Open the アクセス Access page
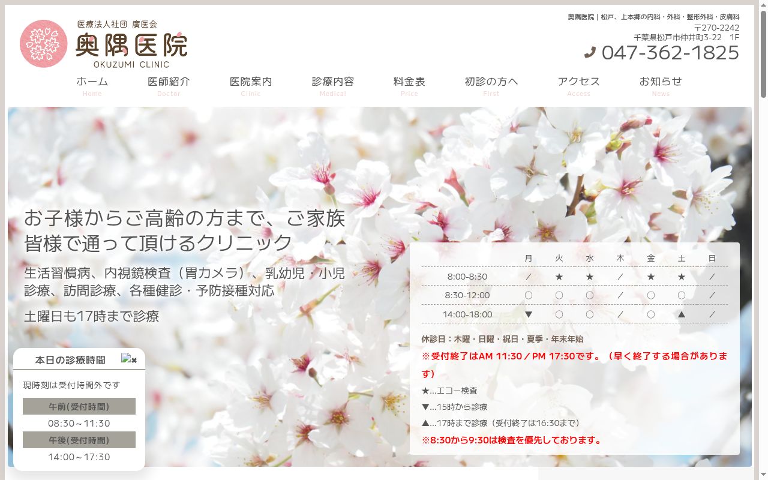 [578, 86]
